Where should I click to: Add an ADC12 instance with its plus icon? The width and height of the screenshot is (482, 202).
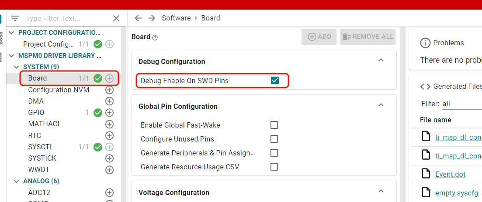click(109, 193)
